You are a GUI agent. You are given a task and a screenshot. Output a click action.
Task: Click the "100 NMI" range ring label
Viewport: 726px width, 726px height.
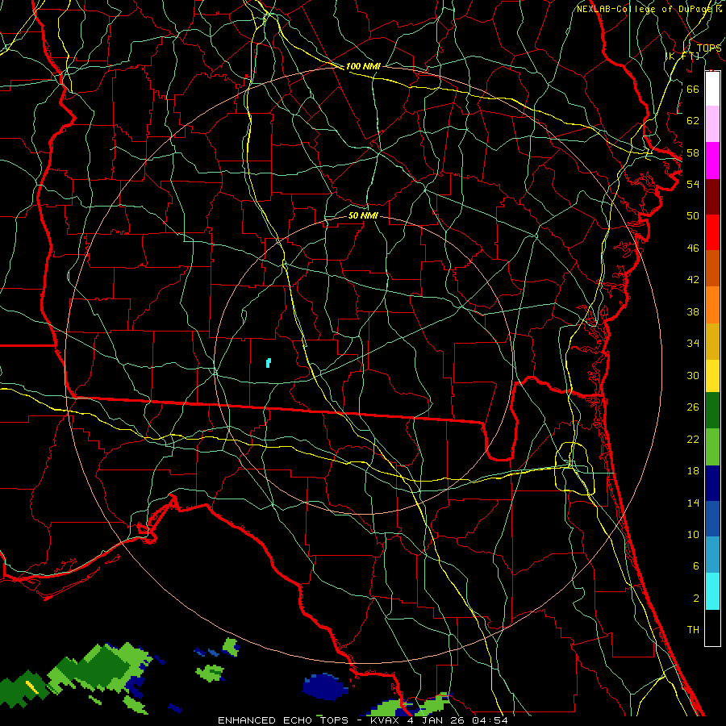[x=363, y=66]
